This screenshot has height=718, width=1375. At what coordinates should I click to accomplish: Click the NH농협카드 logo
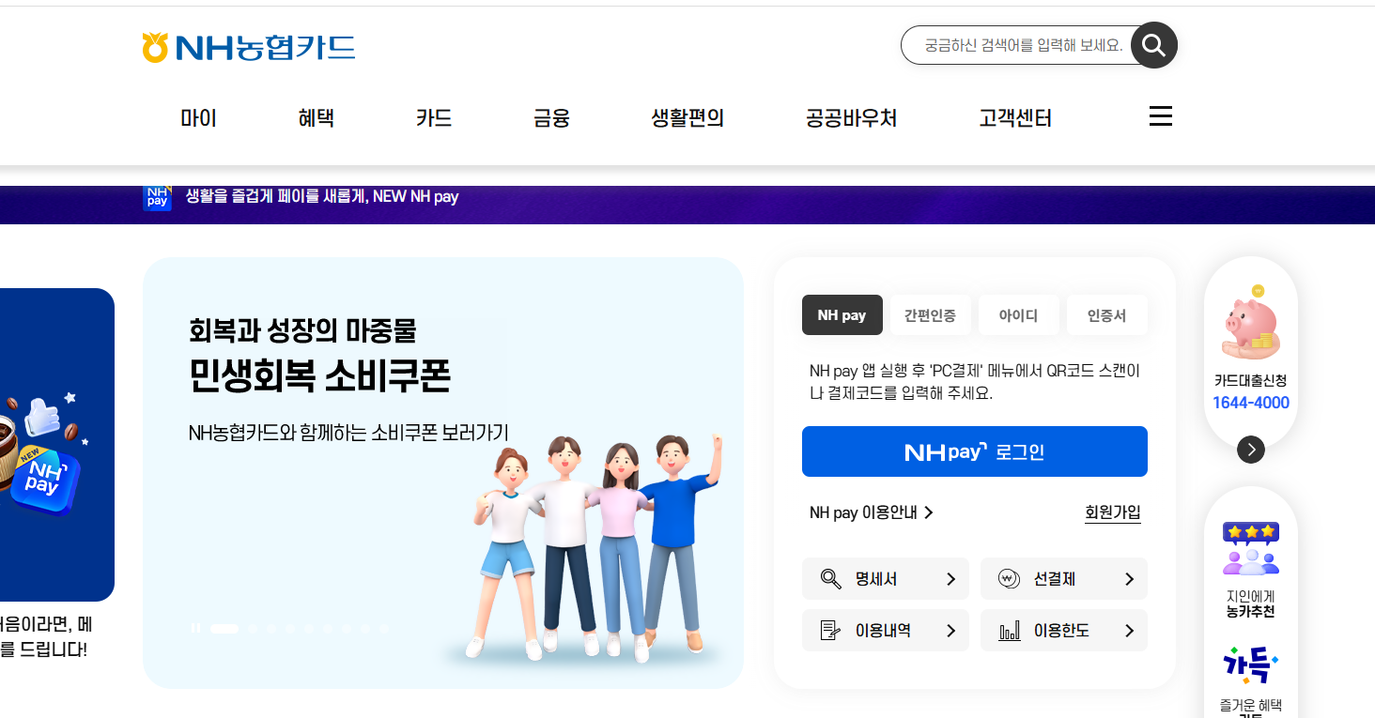click(x=249, y=47)
